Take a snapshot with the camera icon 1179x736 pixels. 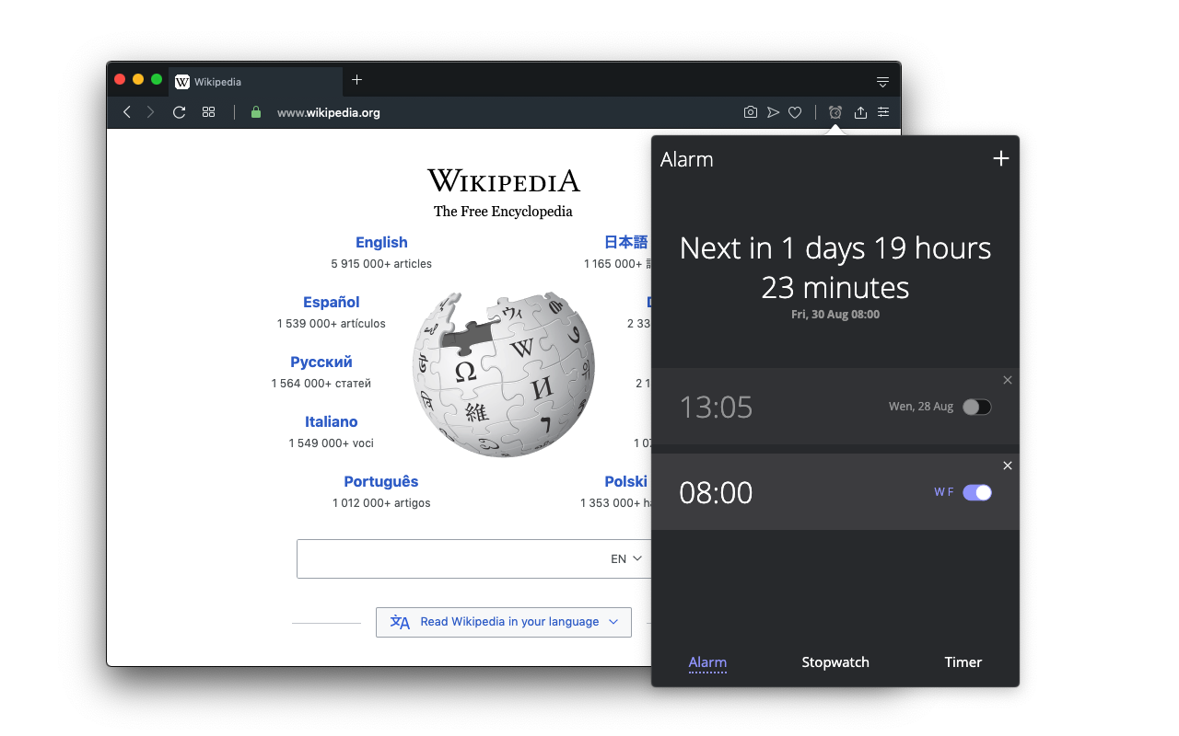[751, 112]
